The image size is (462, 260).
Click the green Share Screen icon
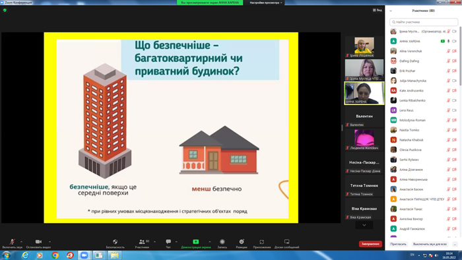point(195,242)
